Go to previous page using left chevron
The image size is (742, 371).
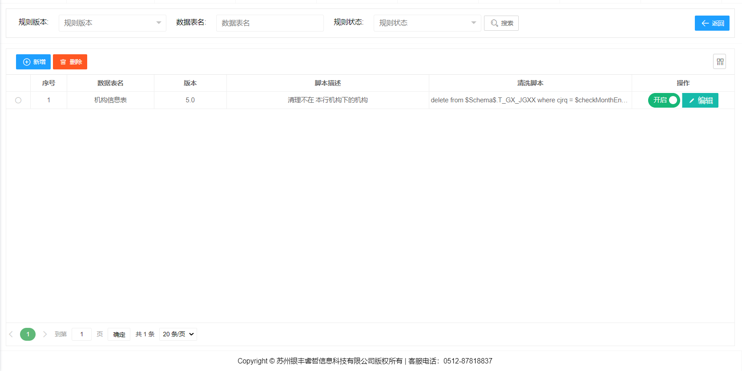click(x=11, y=334)
